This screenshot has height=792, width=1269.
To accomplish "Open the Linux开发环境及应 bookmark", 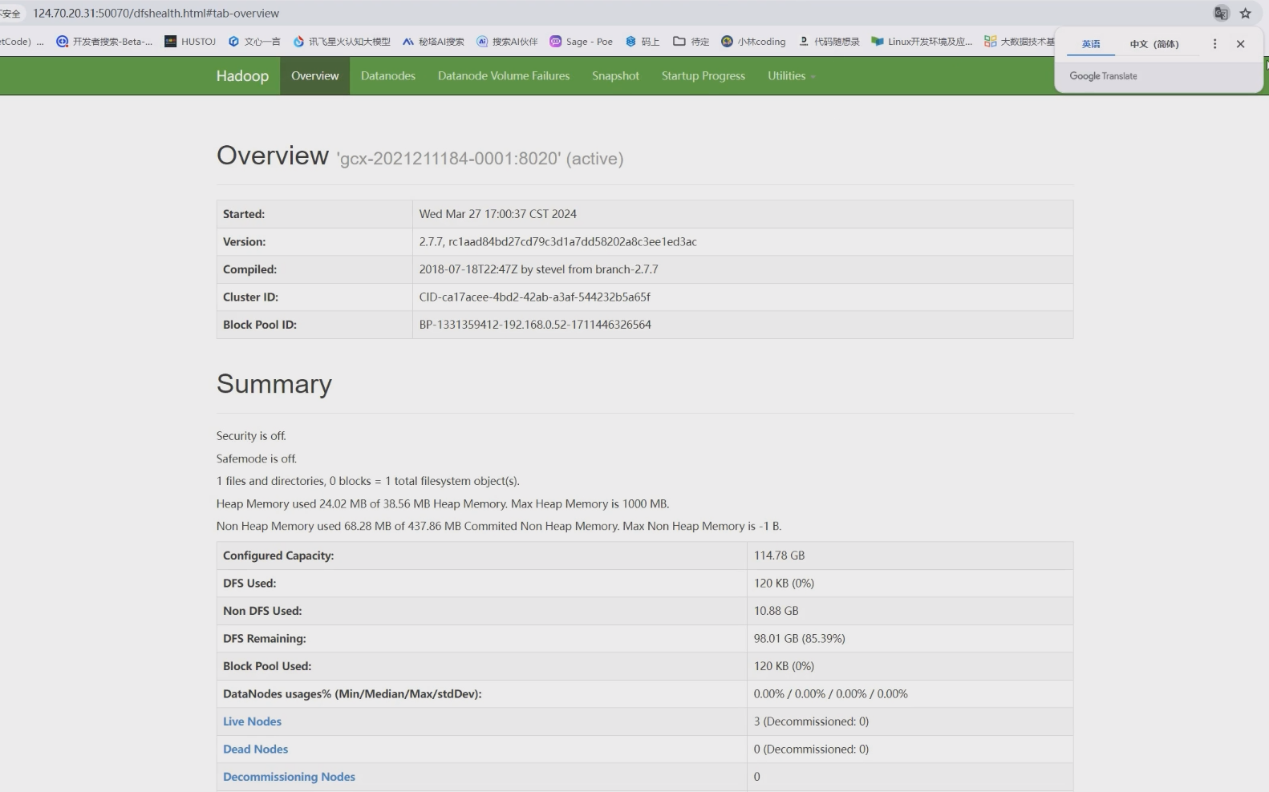I will (922, 42).
